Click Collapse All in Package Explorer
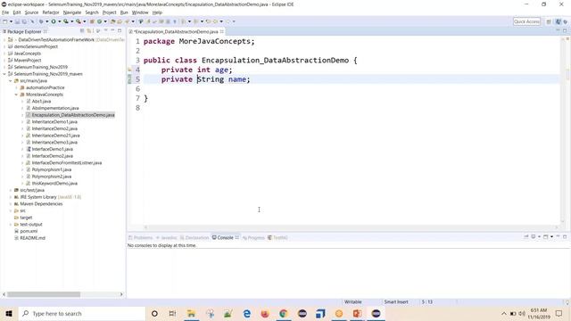The width and height of the screenshot is (571, 321). coord(82,31)
